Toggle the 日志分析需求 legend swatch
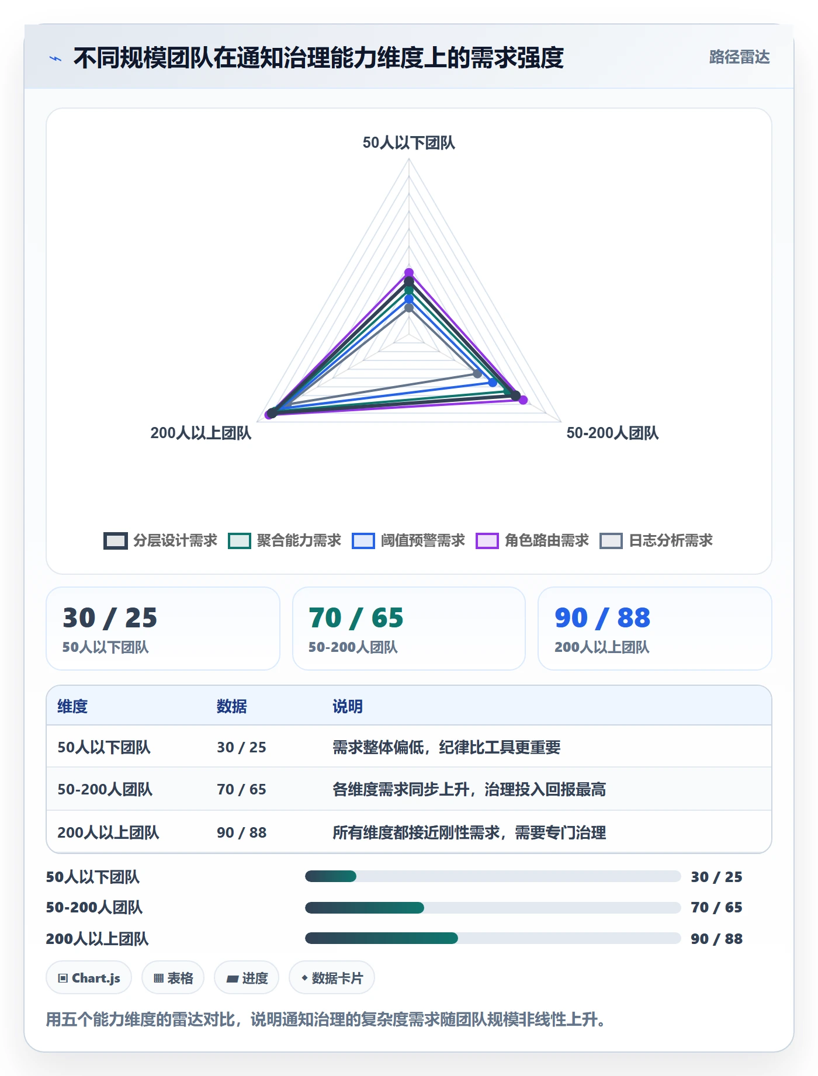 [x=611, y=541]
